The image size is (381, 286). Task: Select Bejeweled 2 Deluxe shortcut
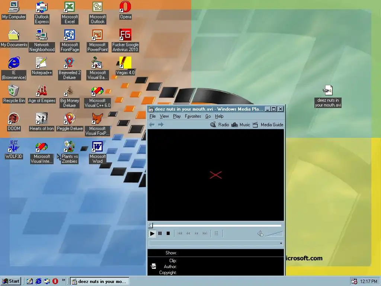(70, 69)
